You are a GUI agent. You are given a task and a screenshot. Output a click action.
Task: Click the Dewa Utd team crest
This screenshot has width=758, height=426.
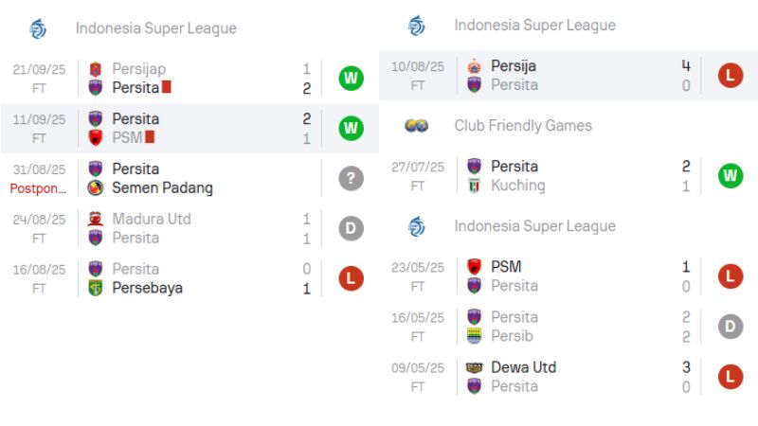(474, 367)
